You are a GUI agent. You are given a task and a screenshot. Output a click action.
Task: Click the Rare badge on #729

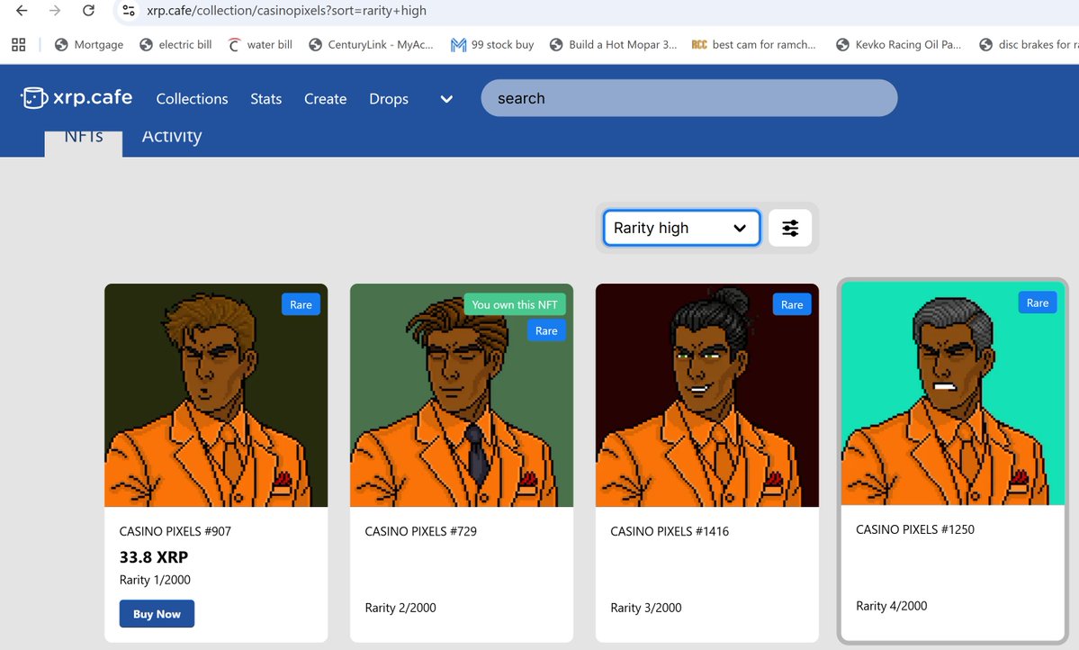tap(546, 330)
